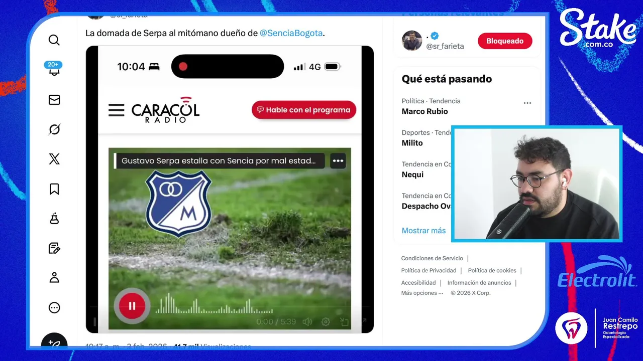Click the audio title 'Gustavo Serpa estalla con Sencia'

coord(219,160)
